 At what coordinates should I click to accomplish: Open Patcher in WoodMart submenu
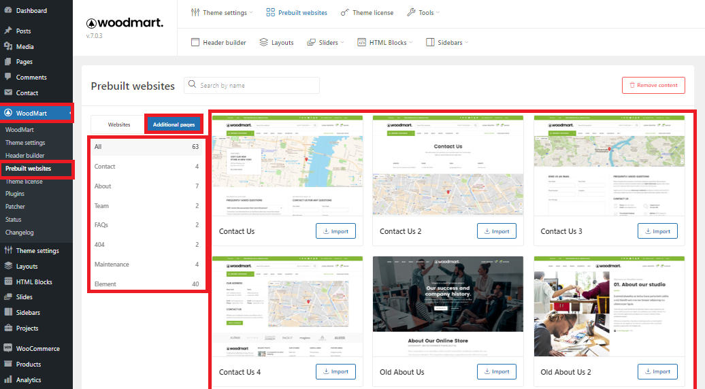tap(15, 207)
